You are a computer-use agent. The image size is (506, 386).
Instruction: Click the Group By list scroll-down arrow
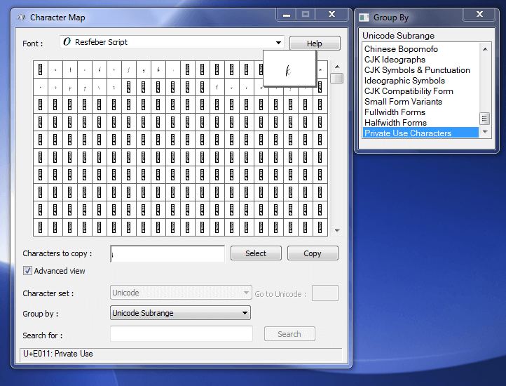(485, 131)
